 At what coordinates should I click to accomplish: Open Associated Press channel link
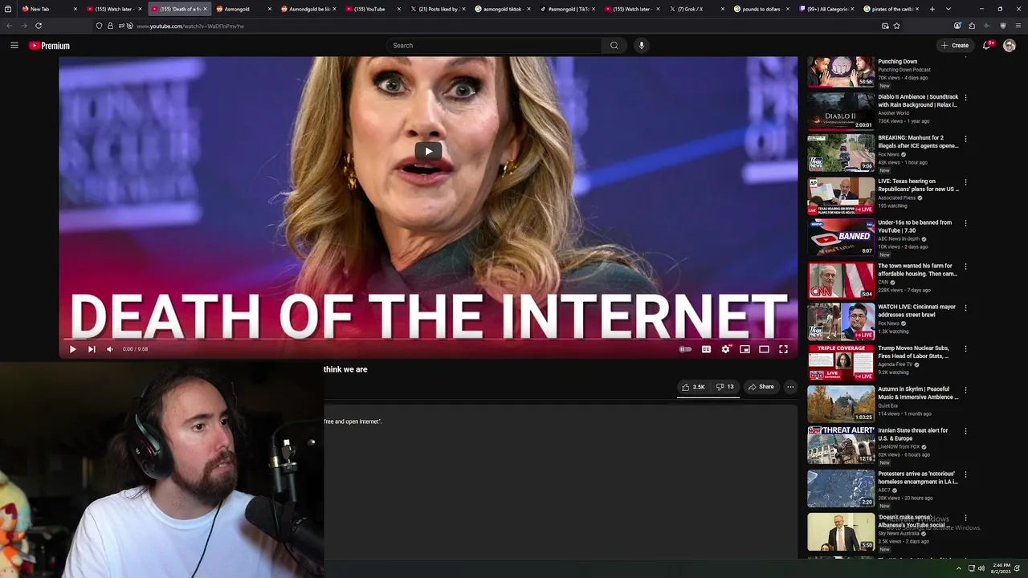pos(897,197)
